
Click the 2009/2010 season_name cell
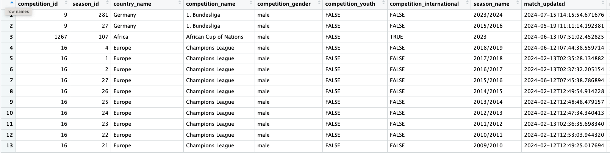488,145
